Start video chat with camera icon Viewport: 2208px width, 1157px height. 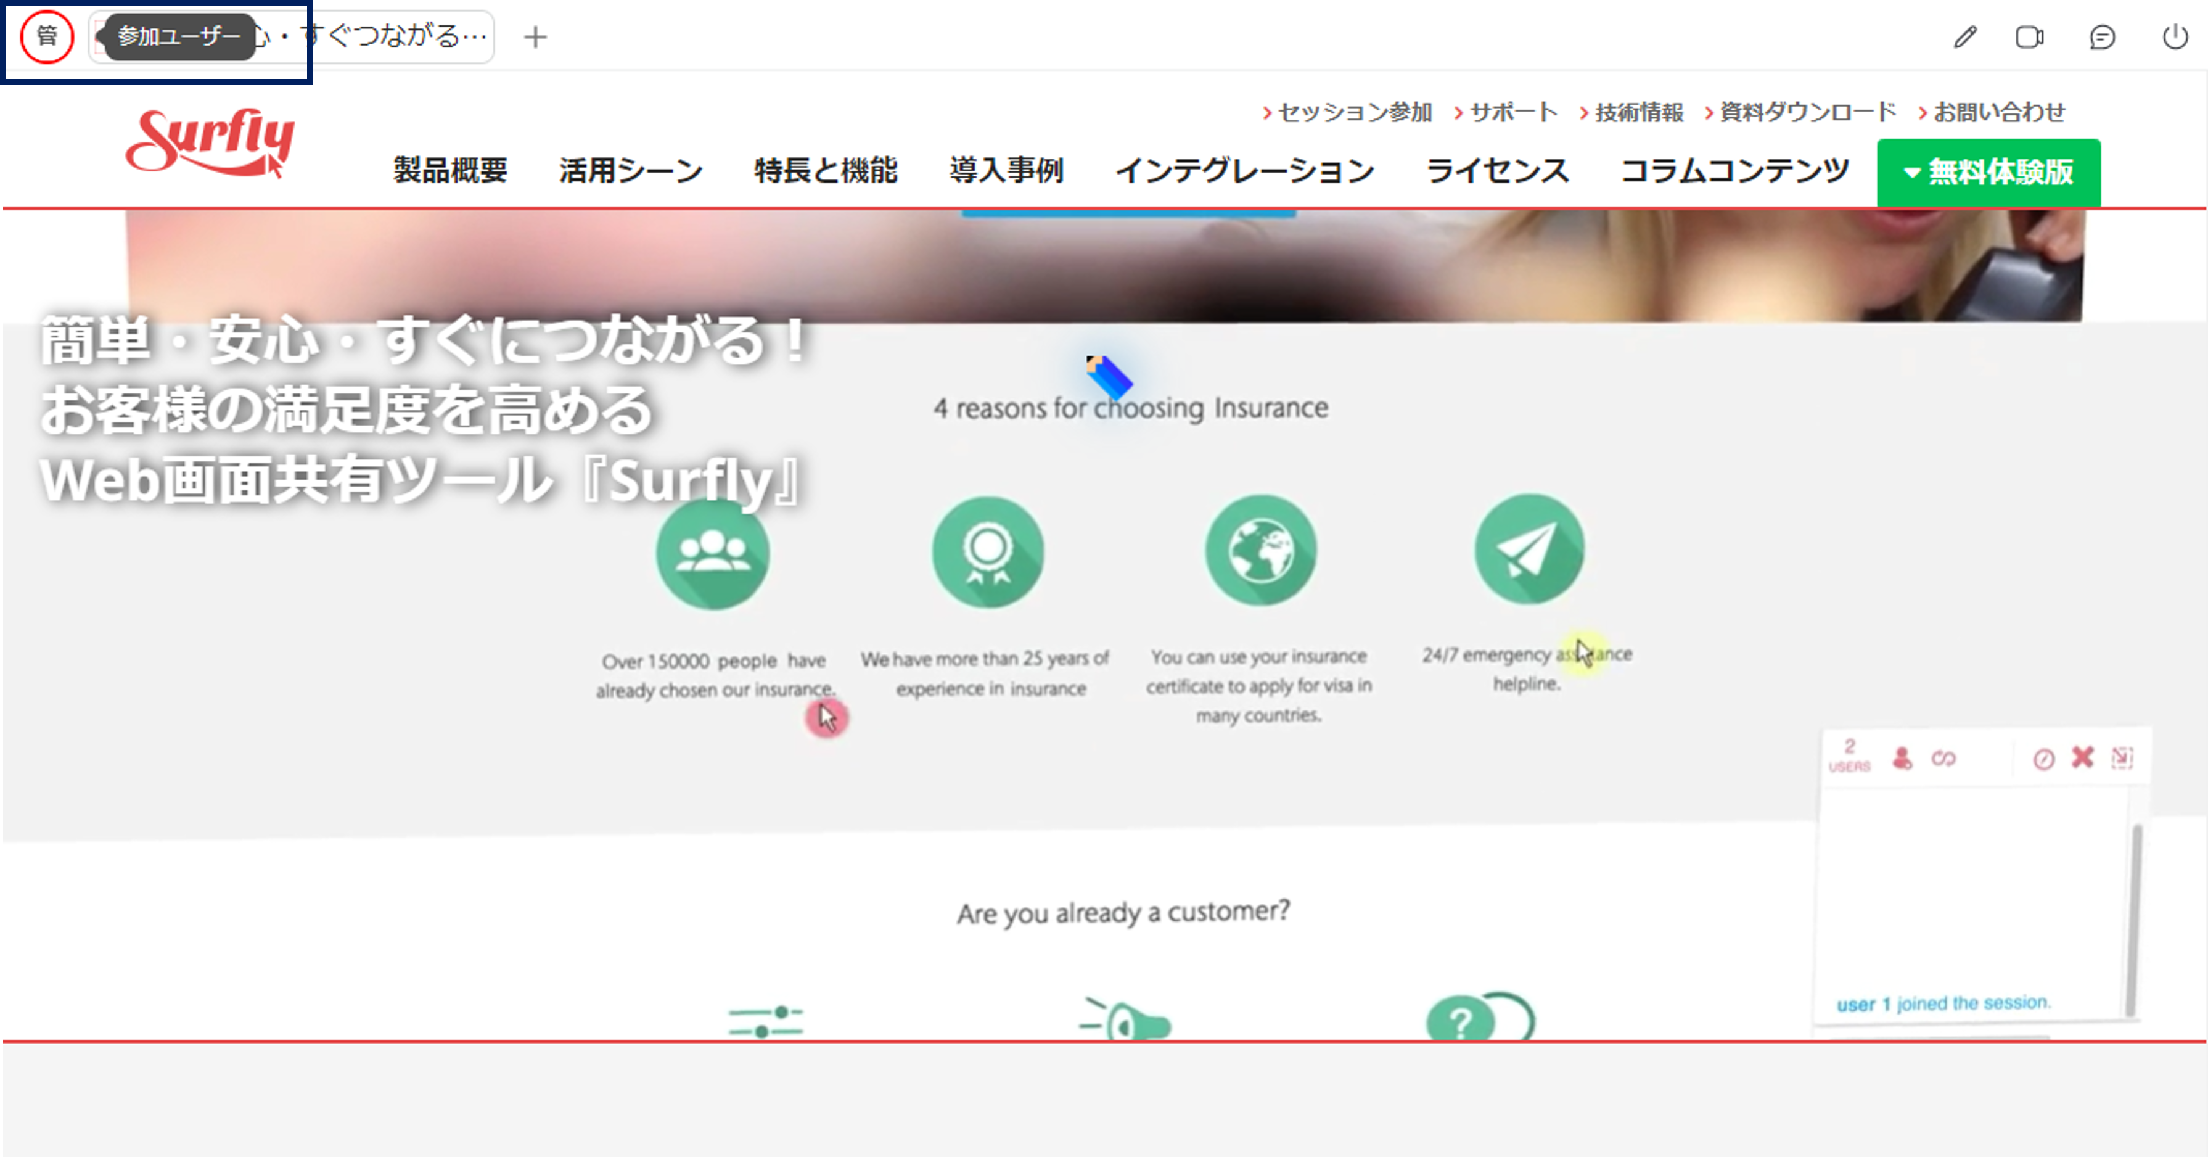pyautogui.click(x=2029, y=37)
